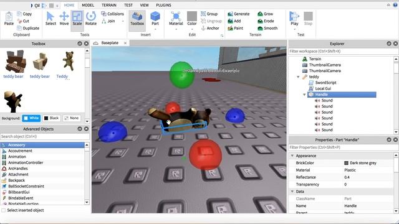Viewport: 399px width, 224px height.
Task: Open dropdown arrow under Material button
Action: (x=176, y=29)
